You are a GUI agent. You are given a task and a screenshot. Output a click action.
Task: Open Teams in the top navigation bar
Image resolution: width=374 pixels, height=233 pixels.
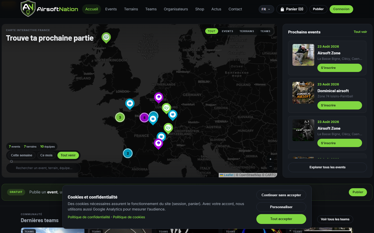(151, 9)
